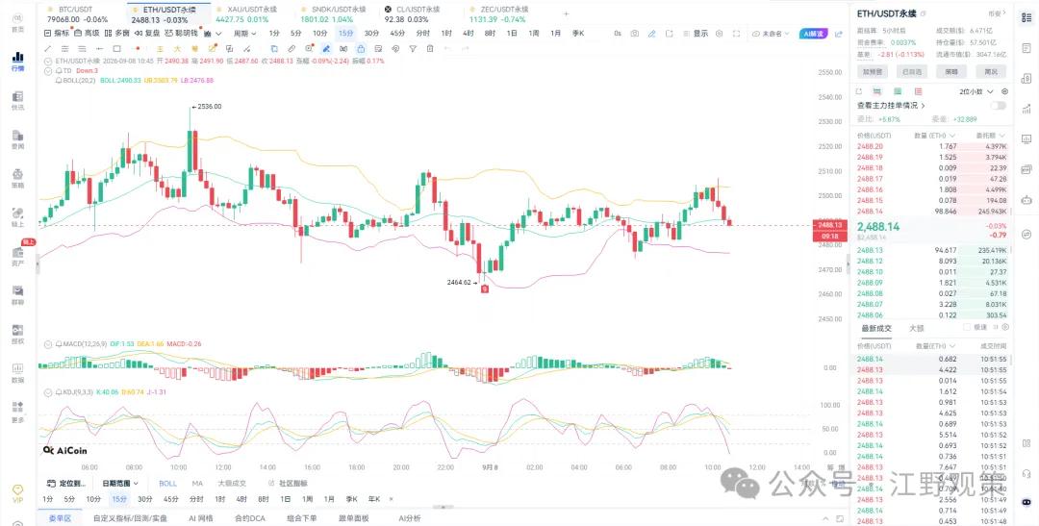
Task: Collapse the ETH/USDT永续 candle info row
Action: tap(48, 61)
